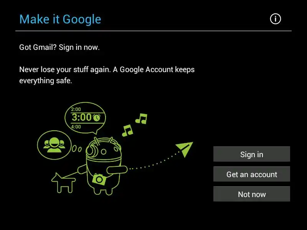
Task: Tap the dog on the leash
Action: 63,183
